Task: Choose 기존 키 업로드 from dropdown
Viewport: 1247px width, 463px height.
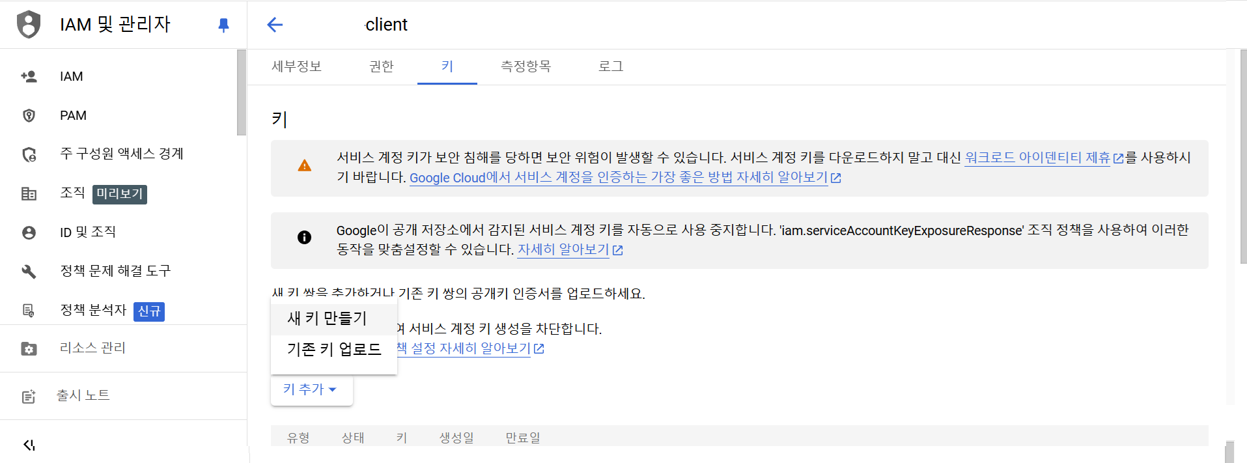Action: (334, 350)
